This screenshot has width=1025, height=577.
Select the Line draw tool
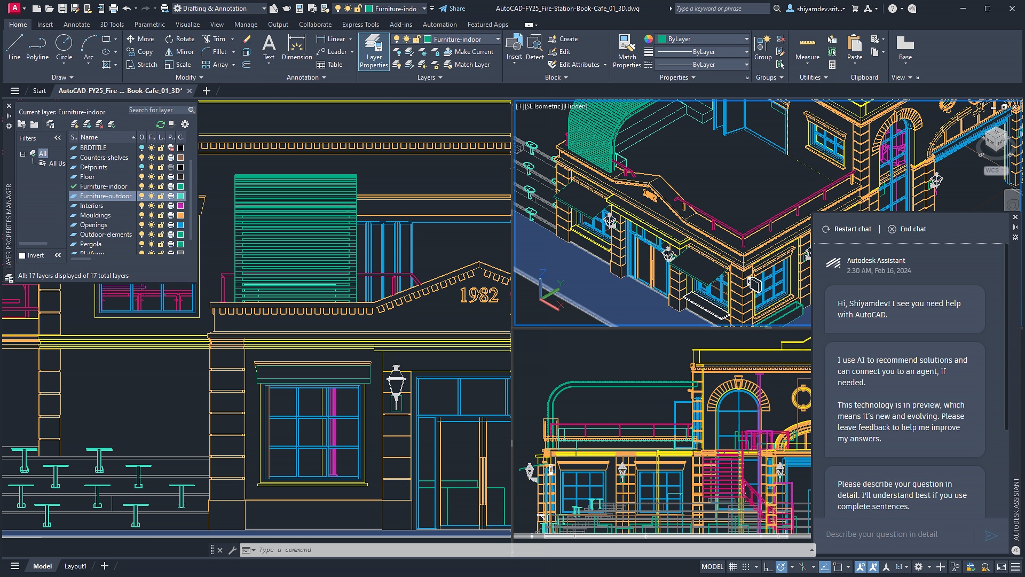click(x=13, y=46)
